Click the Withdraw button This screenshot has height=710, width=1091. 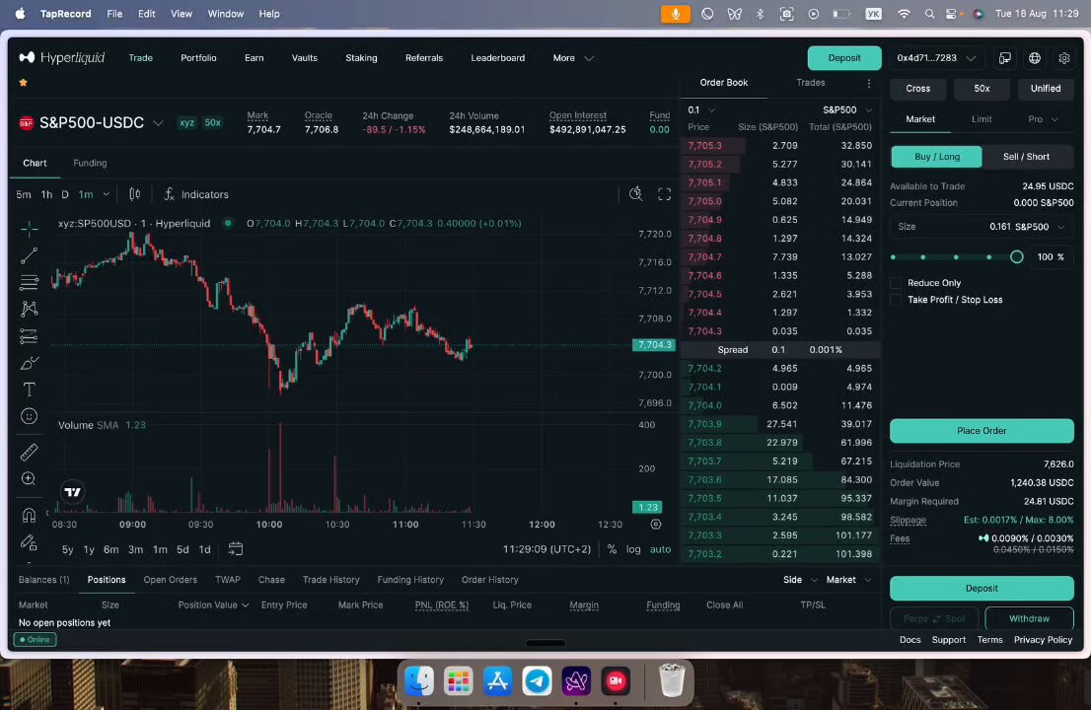[x=1029, y=619]
